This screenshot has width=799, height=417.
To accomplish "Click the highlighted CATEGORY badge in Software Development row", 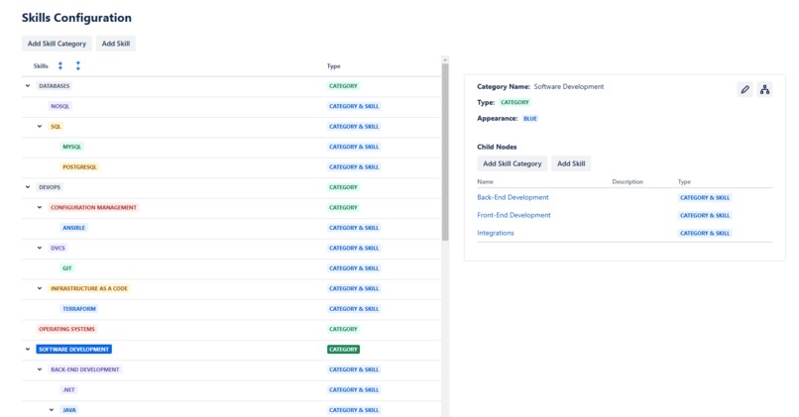I will coord(343,350).
